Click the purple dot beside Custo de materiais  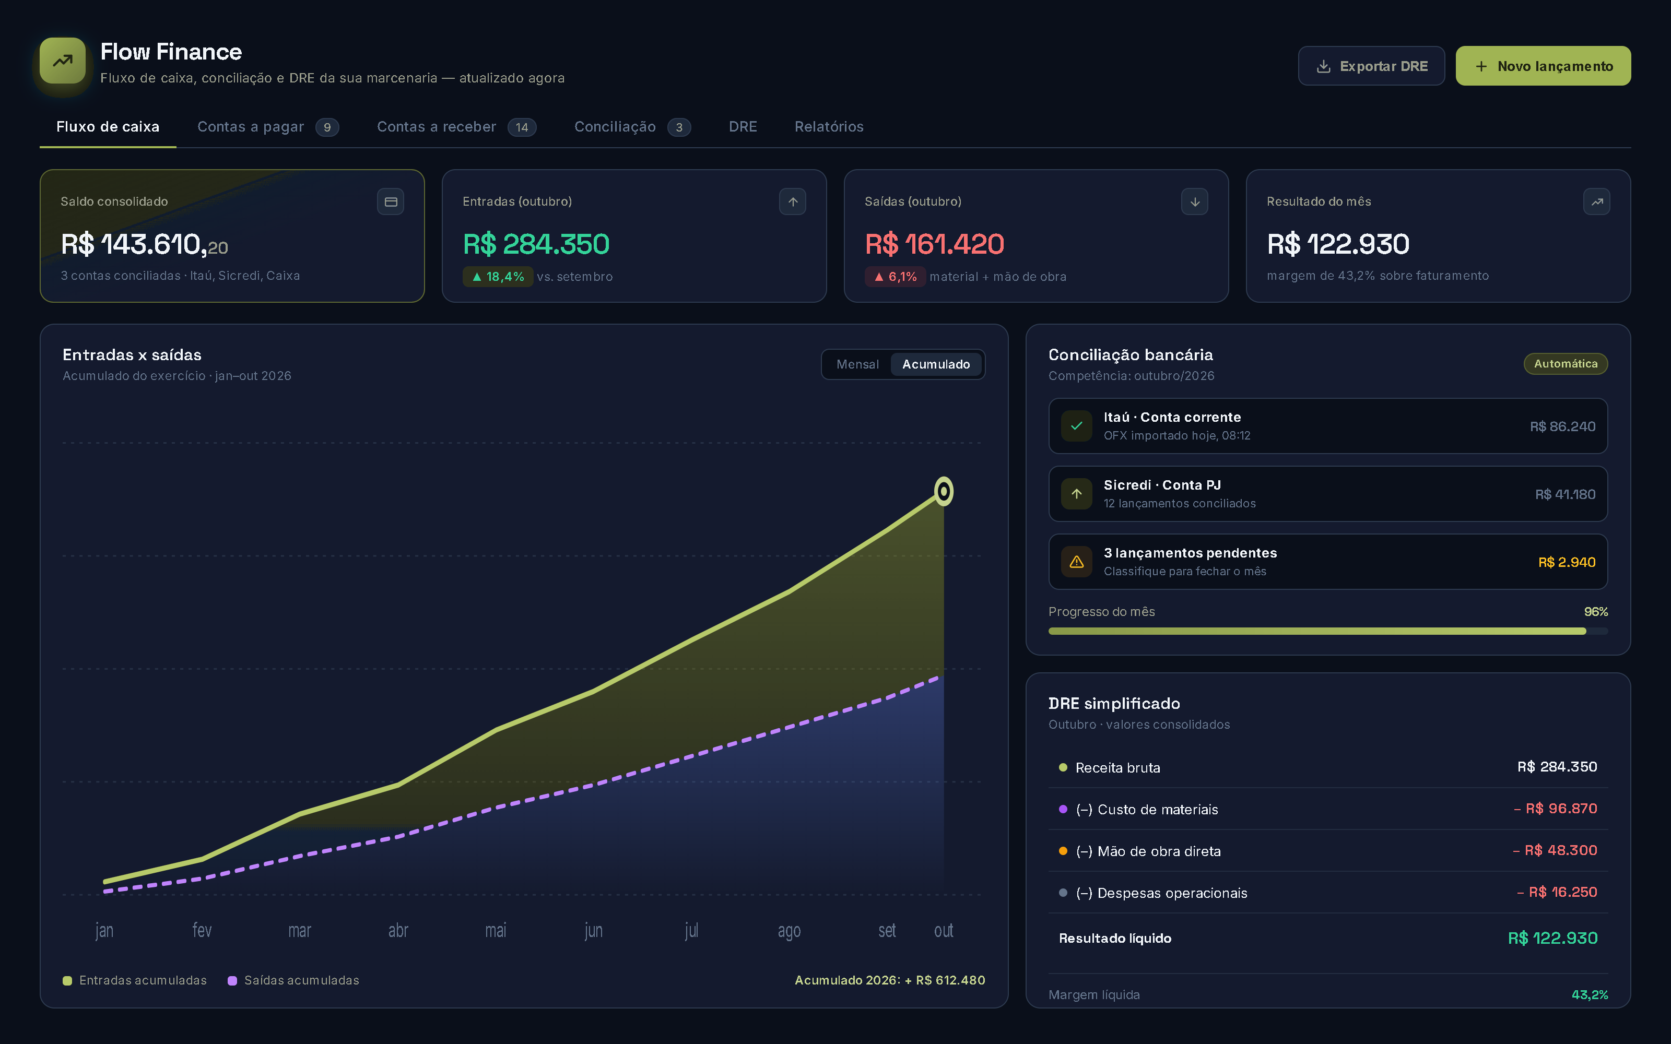point(1063,809)
